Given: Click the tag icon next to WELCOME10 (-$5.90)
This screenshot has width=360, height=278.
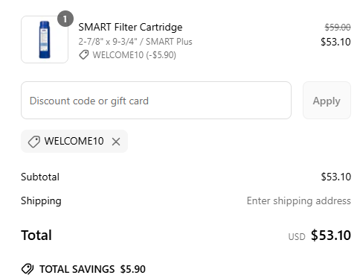Looking at the screenshot, I should tap(84, 55).
